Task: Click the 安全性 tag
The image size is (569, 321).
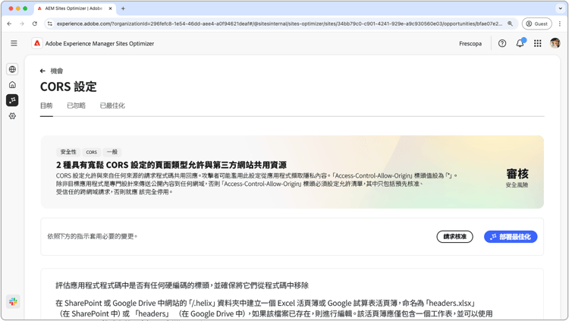Action: 68,152
